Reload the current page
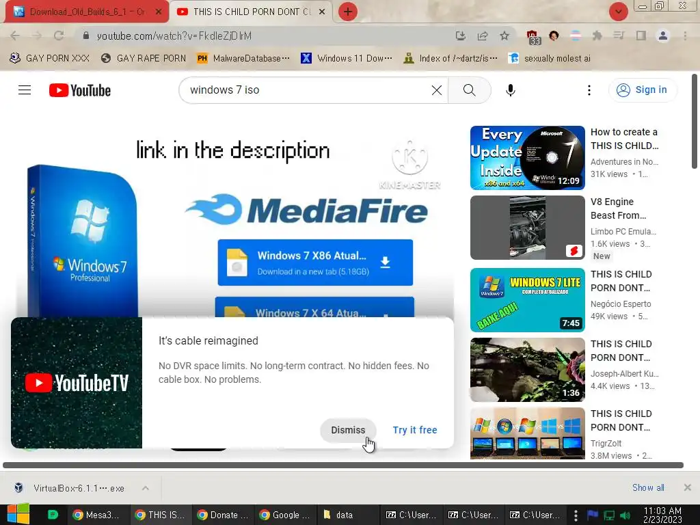The image size is (700, 525). (59, 36)
